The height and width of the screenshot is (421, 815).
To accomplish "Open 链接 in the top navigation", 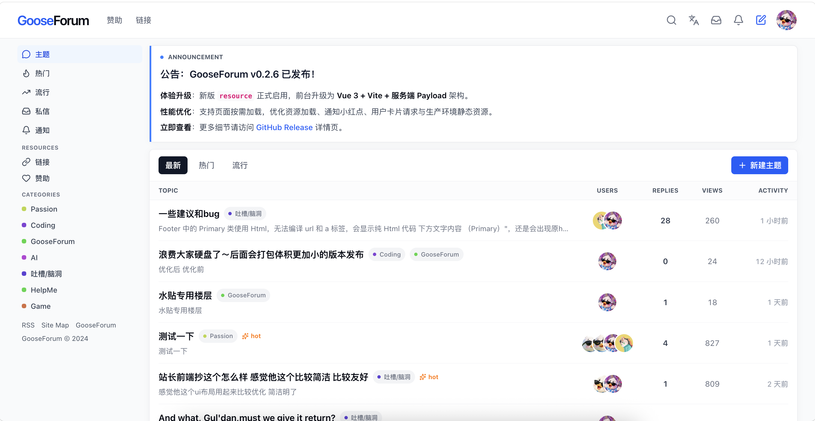I will 143,20.
